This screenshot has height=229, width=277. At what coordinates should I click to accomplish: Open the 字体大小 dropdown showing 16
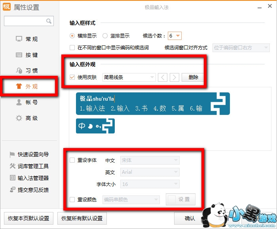pyautogui.click(x=150, y=184)
